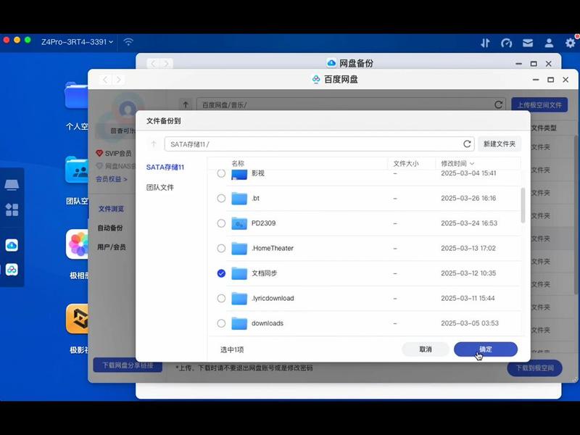580x435 pixels.
Task: Open the app grid icon in the dock
Action: point(12,210)
